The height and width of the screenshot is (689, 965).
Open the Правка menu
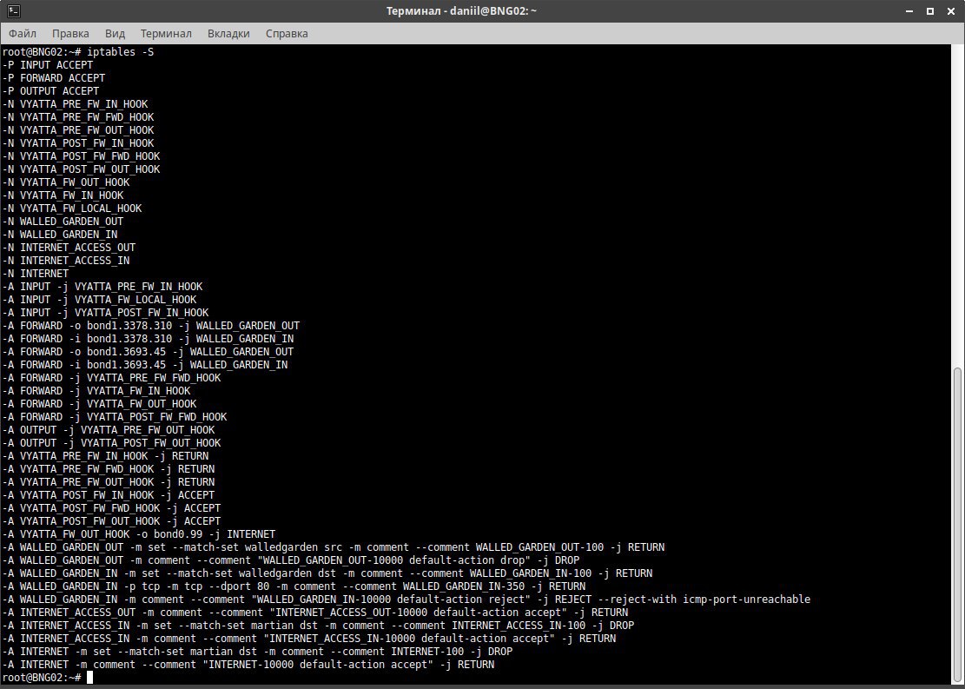(x=70, y=34)
